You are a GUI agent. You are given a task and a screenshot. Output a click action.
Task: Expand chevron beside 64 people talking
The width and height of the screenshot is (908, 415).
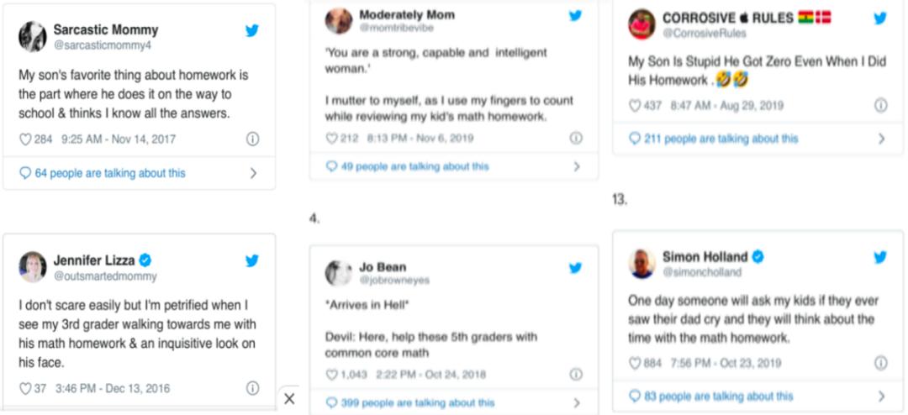pos(253,173)
